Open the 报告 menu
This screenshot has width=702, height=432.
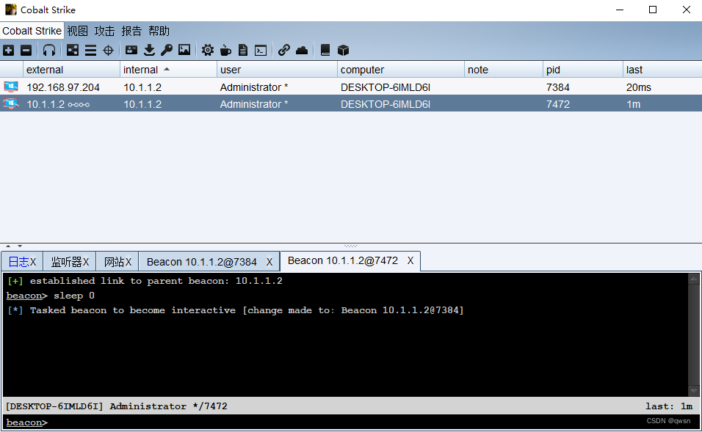(131, 31)
